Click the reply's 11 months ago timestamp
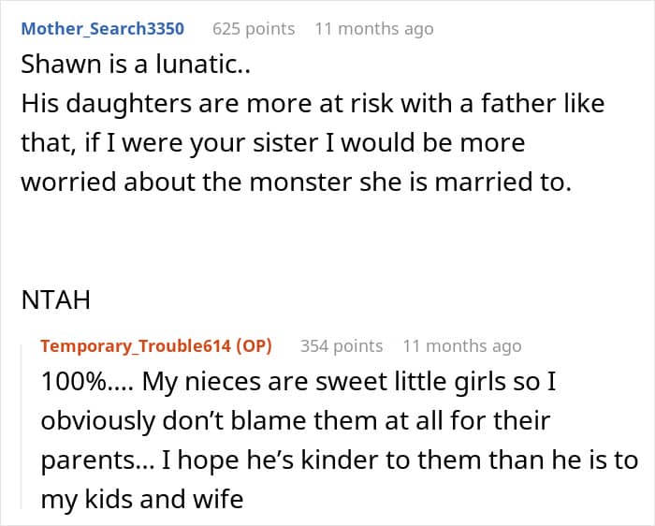The image size is (655, 526). coord(461,345)
